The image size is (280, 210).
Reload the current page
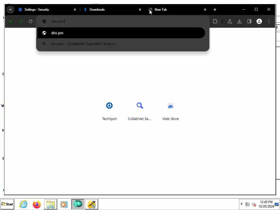coord(31,21)
